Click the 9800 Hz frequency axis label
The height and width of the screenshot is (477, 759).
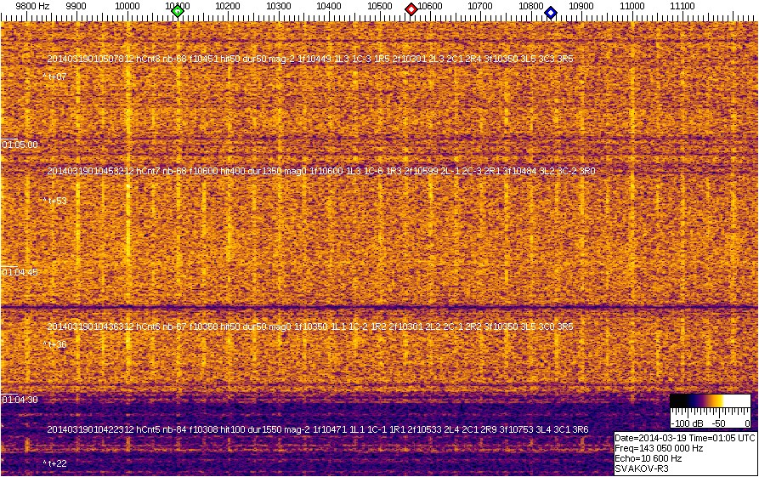(x=32, y=6)
